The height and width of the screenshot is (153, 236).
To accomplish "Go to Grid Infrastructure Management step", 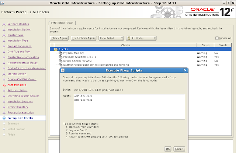I will click(27, 68).
